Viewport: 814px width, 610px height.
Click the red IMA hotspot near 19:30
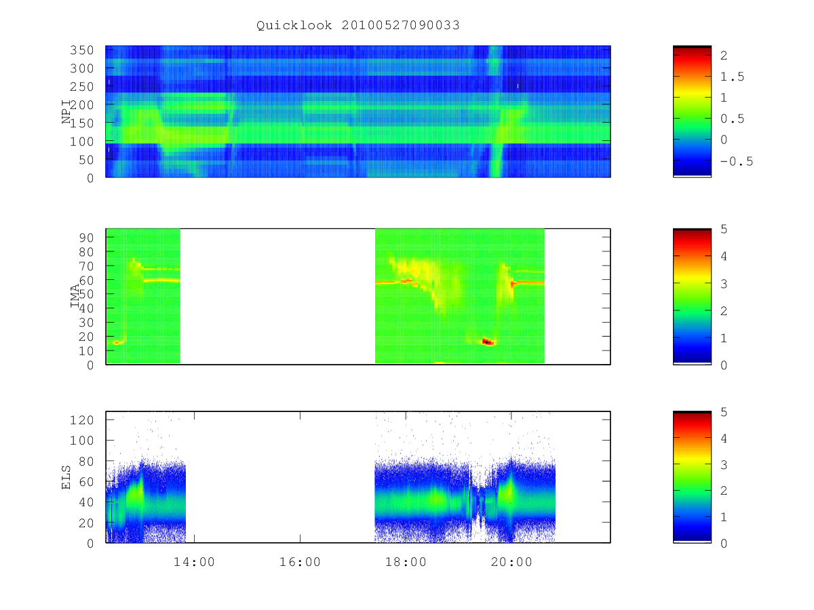487,342
